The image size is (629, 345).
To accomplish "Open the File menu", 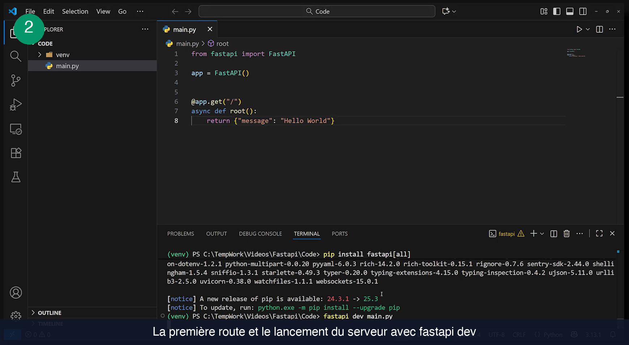I will pyautogui.click(x=30, y=12).
